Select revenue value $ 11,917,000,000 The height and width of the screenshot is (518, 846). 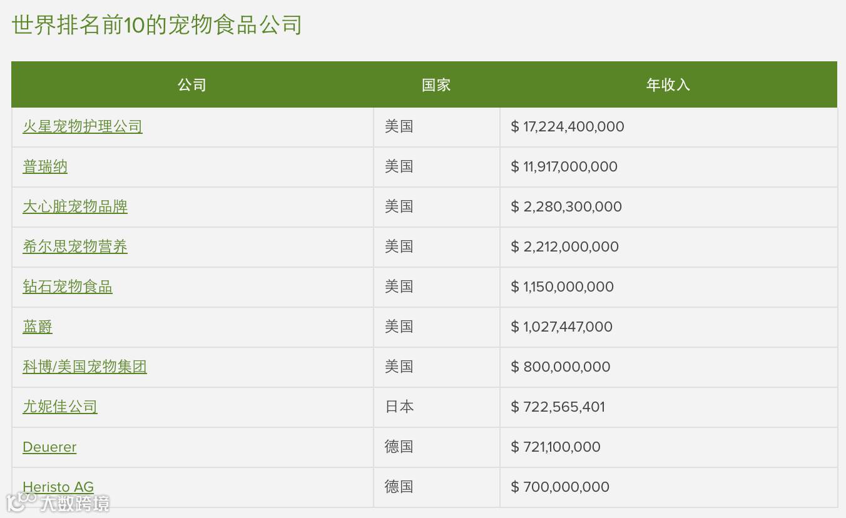point(564,166)
